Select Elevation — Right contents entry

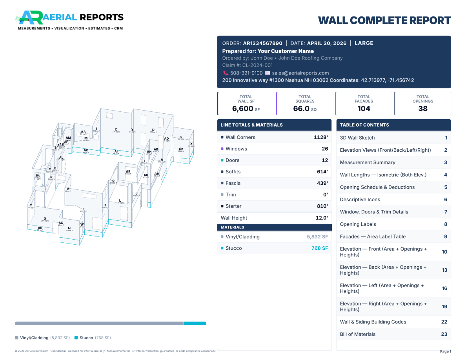click(393, 307)
